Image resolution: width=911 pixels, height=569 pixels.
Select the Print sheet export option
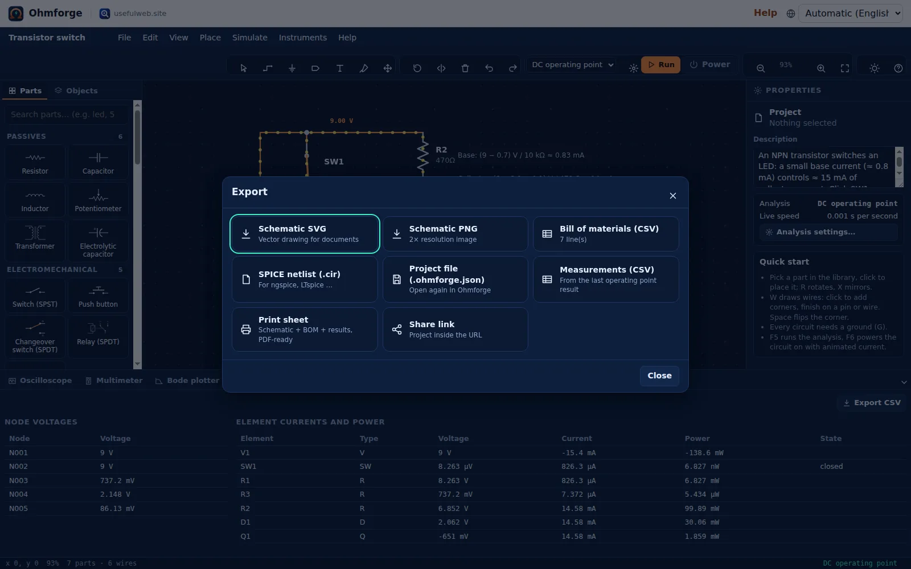coord(305,329)
